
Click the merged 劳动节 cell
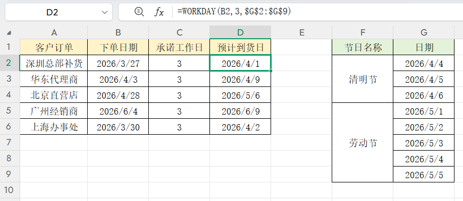pyautogui.click(x=363, y=142)
